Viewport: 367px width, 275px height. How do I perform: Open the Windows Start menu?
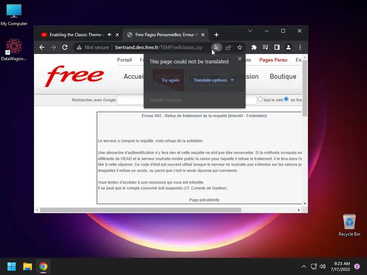pos(11,266)
